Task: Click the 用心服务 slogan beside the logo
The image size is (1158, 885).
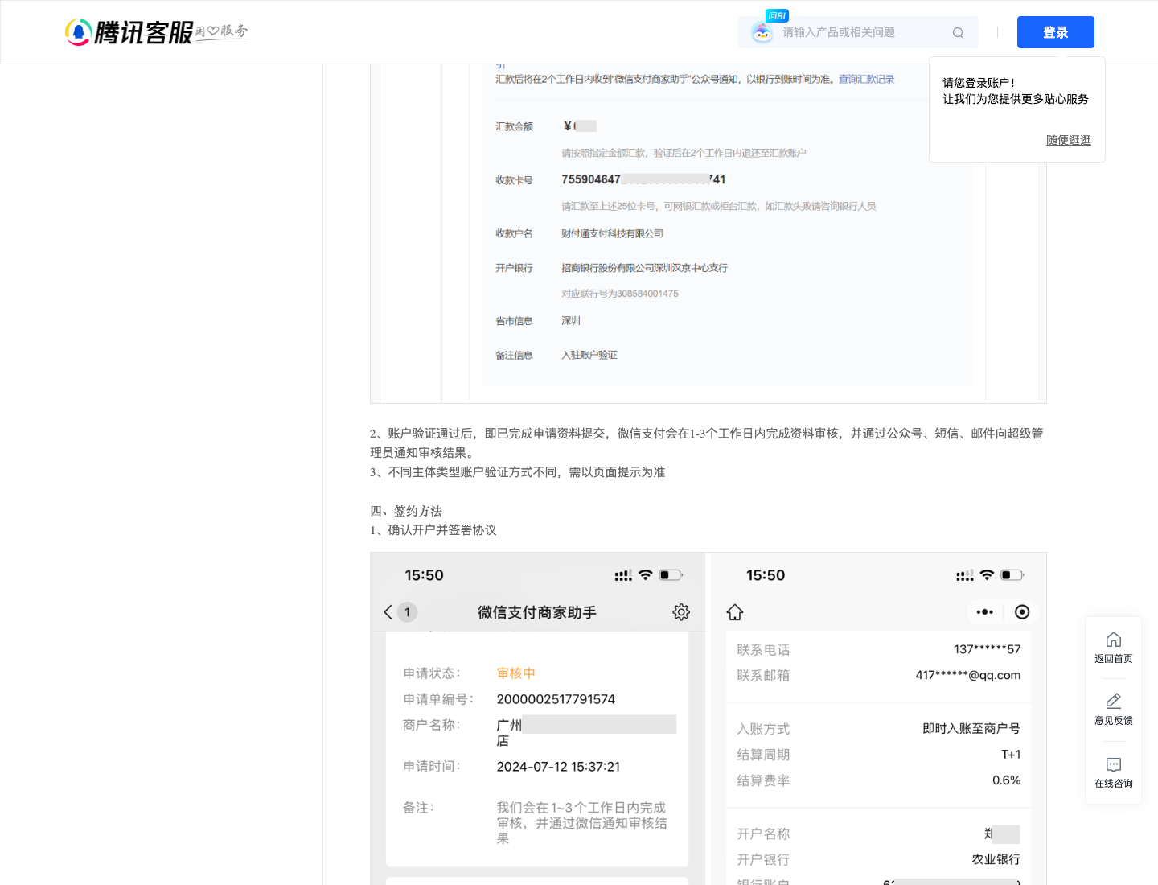Action: click(x=222, y=31)
